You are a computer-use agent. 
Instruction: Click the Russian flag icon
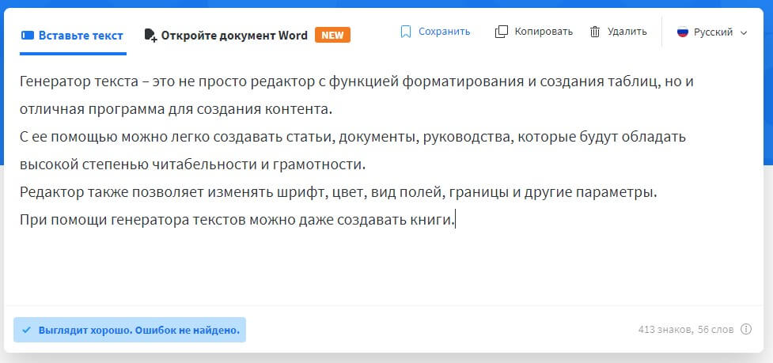click(682, 32)
